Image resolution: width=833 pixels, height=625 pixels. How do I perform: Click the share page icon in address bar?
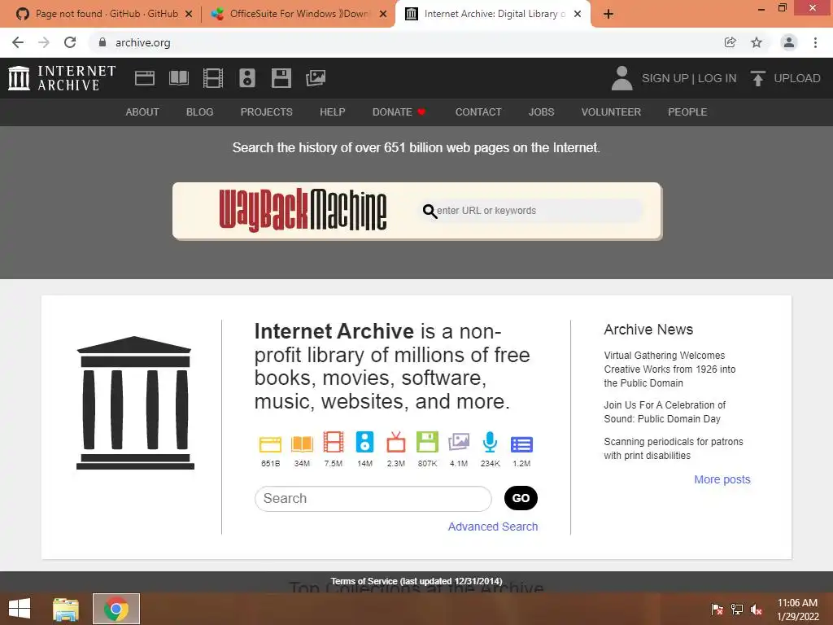point(731,42)
